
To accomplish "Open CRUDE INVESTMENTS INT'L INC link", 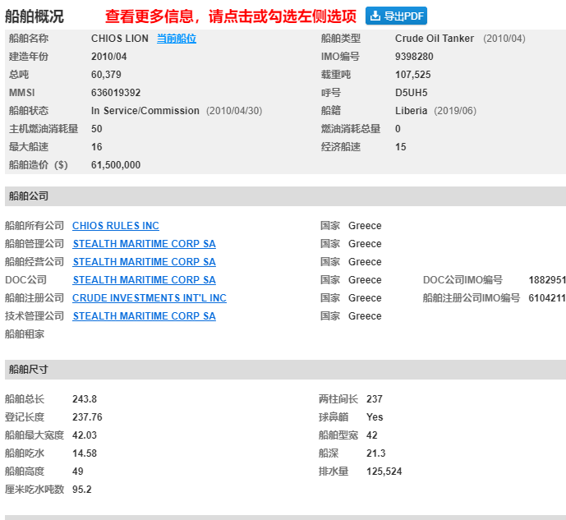I will point(150,298).
